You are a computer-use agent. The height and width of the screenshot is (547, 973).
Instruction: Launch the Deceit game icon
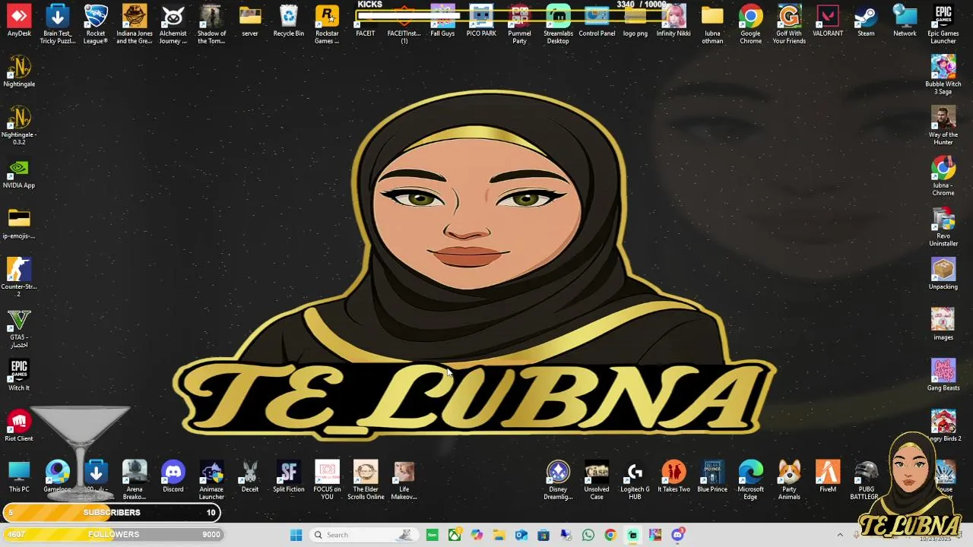coord(250,477)
